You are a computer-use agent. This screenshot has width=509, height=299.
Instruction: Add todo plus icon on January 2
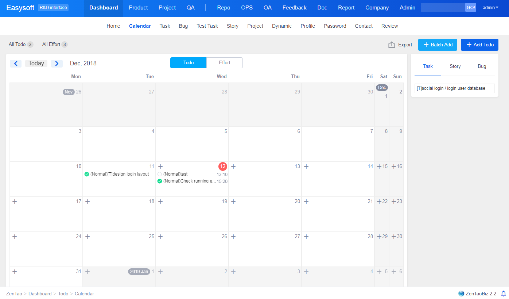(160, 272)
